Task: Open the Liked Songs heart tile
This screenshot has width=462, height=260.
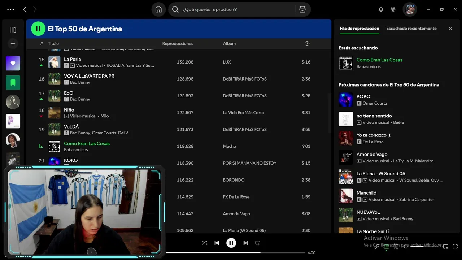Action: [x=13, y=63]
